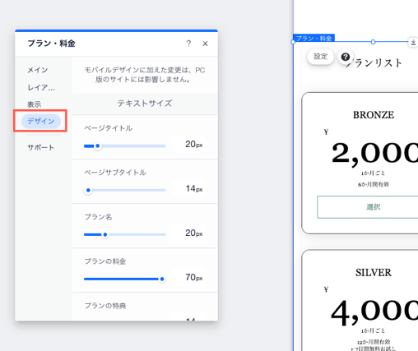
Task: Click the プラン・料金 widget label tag
Action: click(313, 38)
